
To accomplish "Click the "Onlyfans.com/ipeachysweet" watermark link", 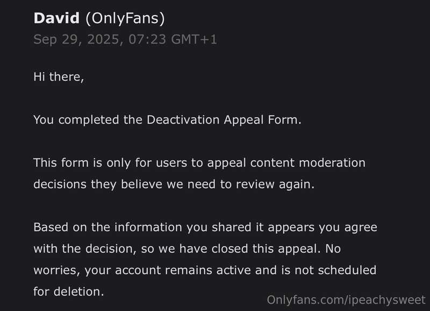I will click(346, 299).
